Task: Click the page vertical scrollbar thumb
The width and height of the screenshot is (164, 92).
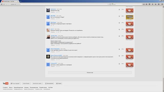Action: (x=163, y=84)
